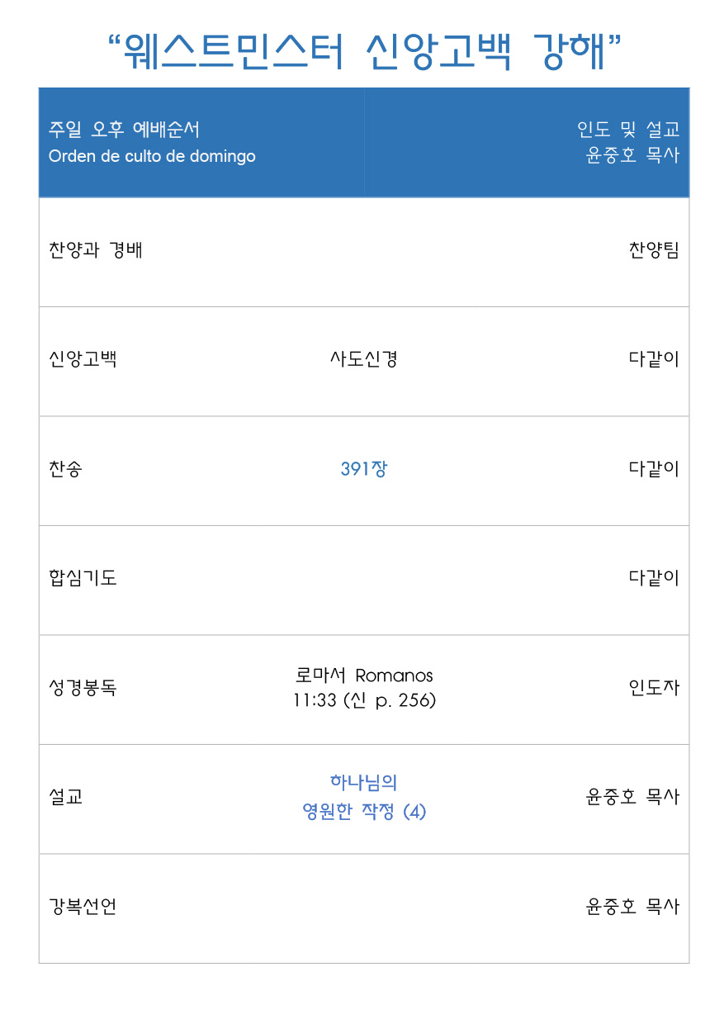Viewport: 724px width, 1024px height.
Task: Click 인도자 in the 성경봉독 row
Action: [x=655, y=687]
